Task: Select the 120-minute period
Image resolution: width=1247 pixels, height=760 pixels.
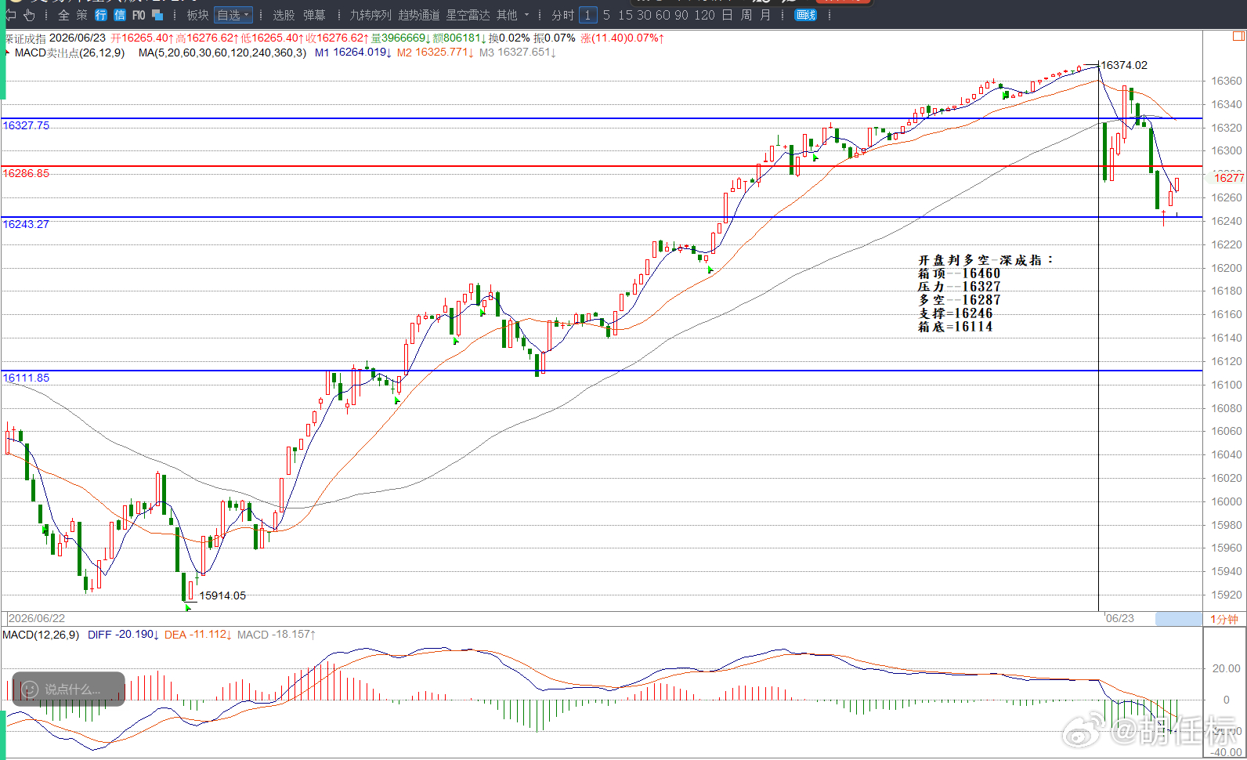Action: coord(704,15)
